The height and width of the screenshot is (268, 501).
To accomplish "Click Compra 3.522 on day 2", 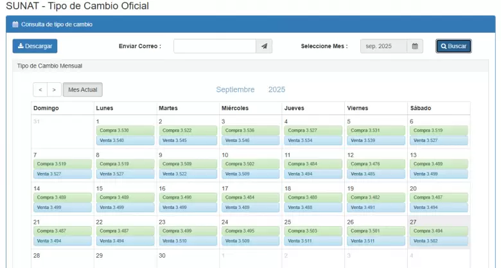I will (188, 130).
